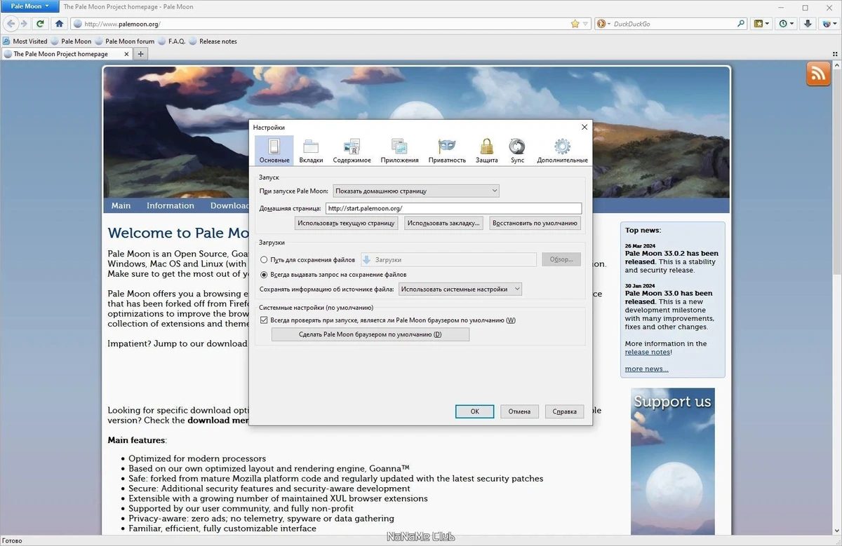
Task: Confirm settings with OK button
Action: tap(474, 411)
